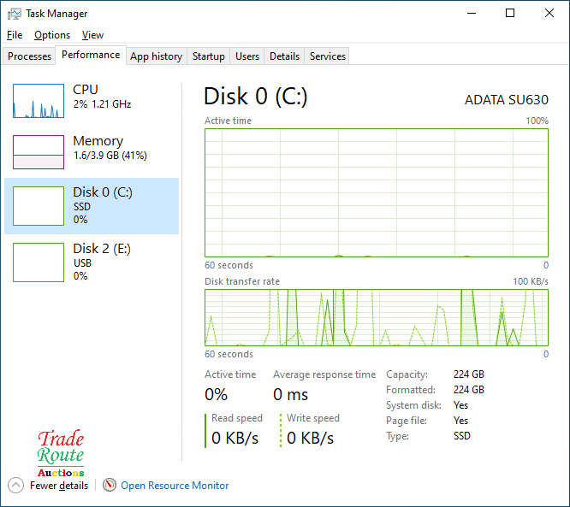Switch to the Services tab
The image size is (570, 507).
click(328, 56)
